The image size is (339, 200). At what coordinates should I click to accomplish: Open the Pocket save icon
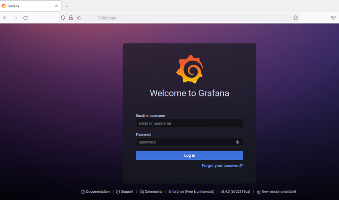point(333,18)
